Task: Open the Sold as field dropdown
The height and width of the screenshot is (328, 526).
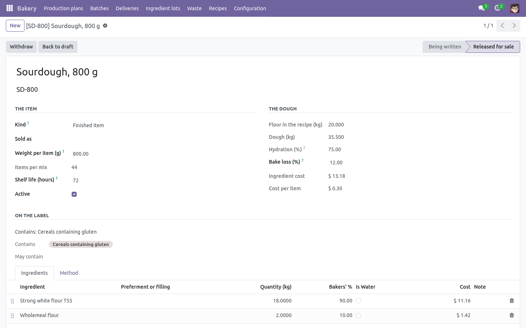Action: pyautogui.click(x=164, y=139)
